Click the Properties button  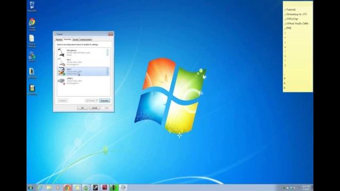point(105,101)
